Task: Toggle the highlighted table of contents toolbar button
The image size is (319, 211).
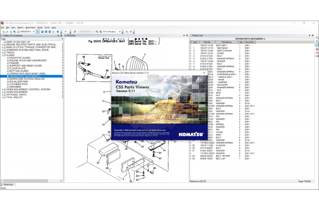Action: point(38,32)
